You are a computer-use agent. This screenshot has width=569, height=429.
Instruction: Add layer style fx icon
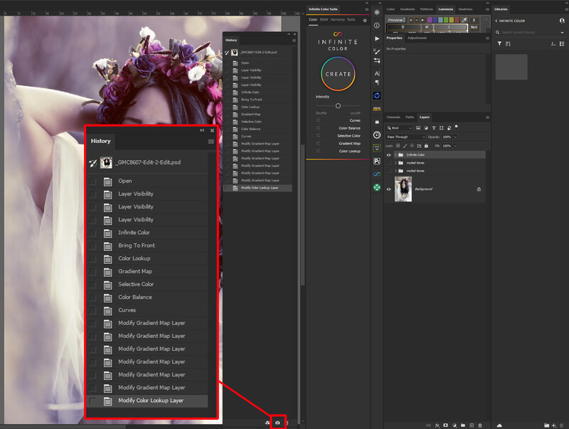[437, 425]
